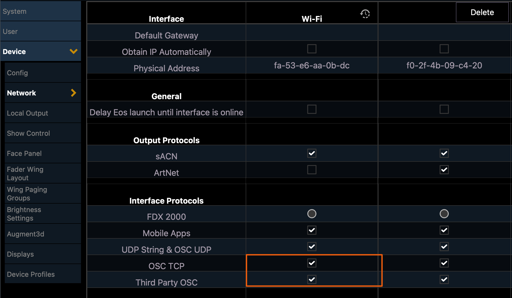This screenshot has height=298, width=512.
Task: Disable Third Party OSC on Wi-Fi
Action: [x=312, y=279]
